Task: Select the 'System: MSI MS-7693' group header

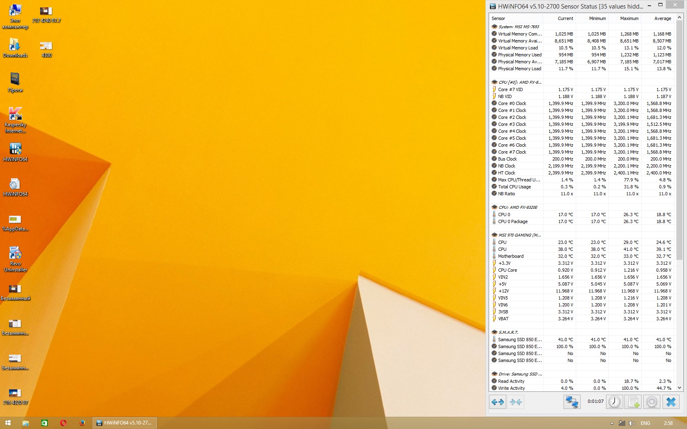Action: [581, 27]
